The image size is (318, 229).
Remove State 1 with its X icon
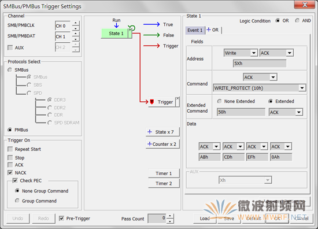130,30
